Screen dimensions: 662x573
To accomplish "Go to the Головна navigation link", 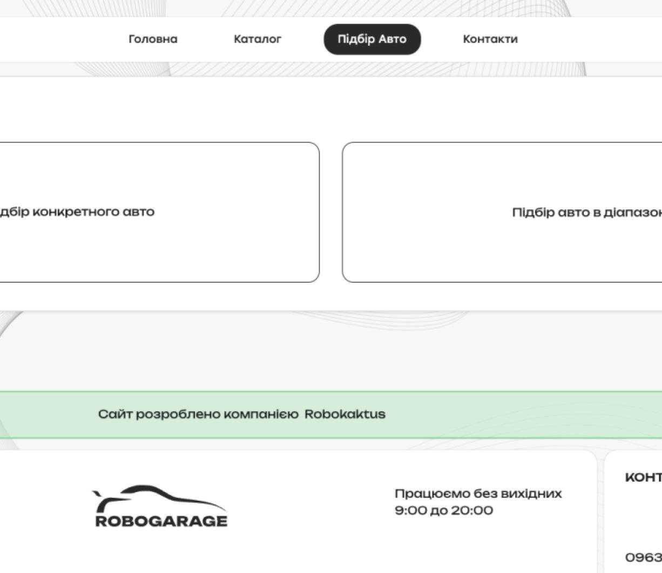I will click(x=152, y=39).
